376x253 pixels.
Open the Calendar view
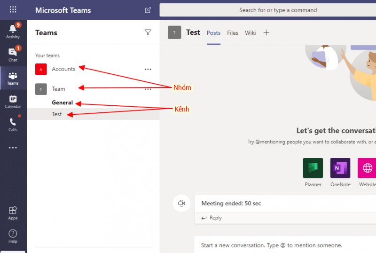click(13, 102)
